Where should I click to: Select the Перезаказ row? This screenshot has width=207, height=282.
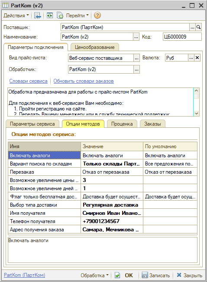(x=44, y=172)
